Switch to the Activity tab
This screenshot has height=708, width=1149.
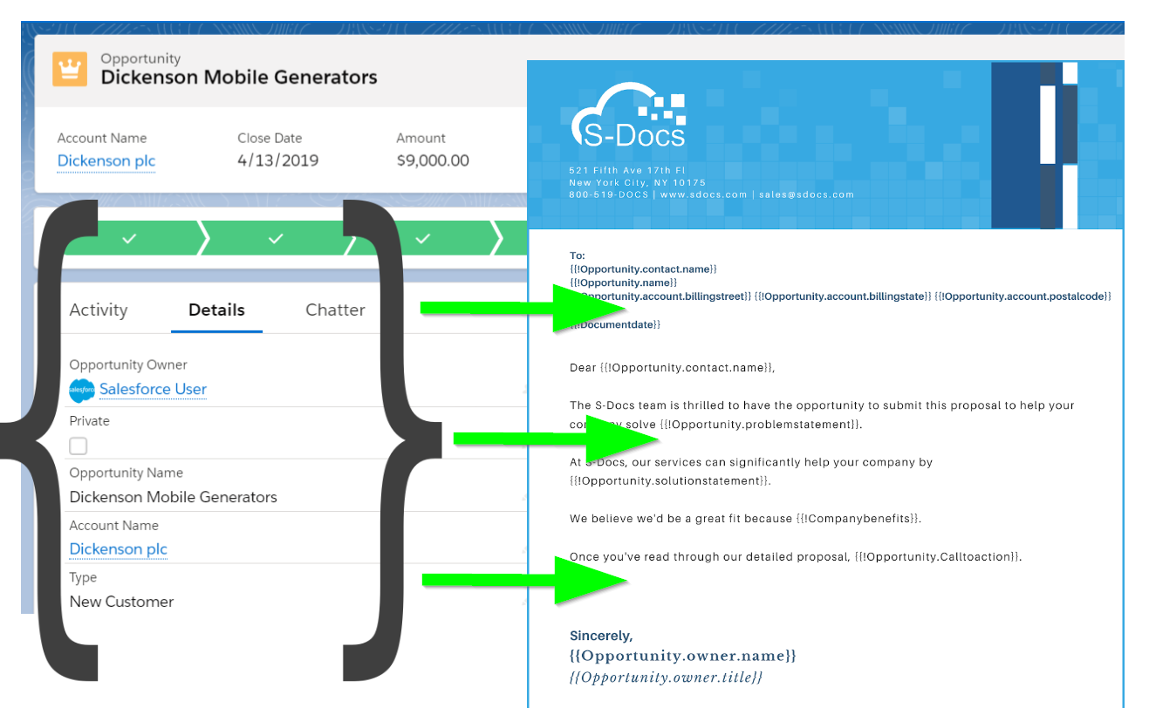pyautogui.click(x=98, y=310)
